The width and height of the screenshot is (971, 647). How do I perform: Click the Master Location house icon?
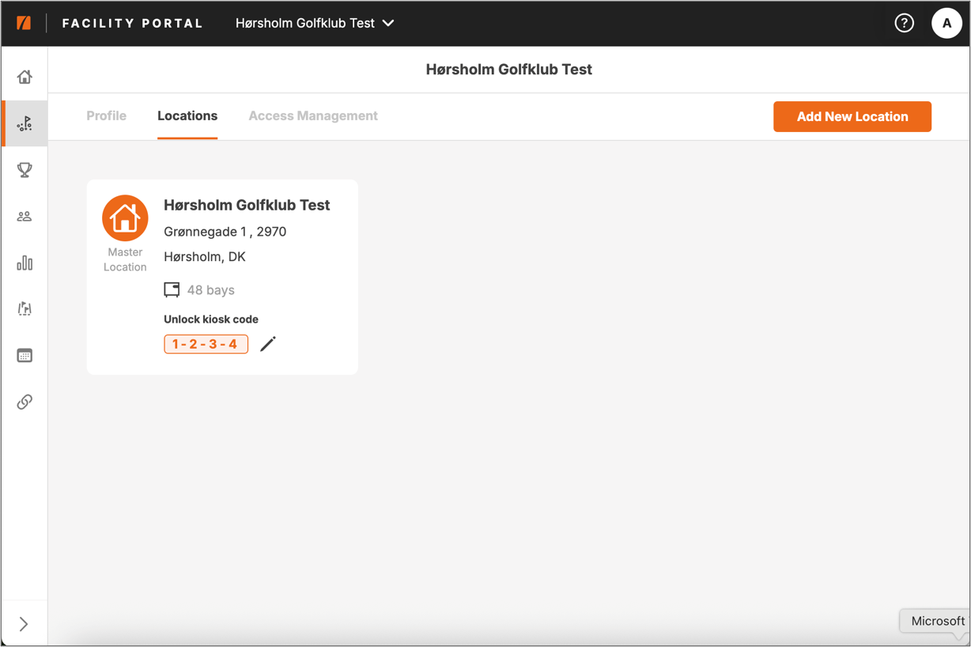click(125, 218)
